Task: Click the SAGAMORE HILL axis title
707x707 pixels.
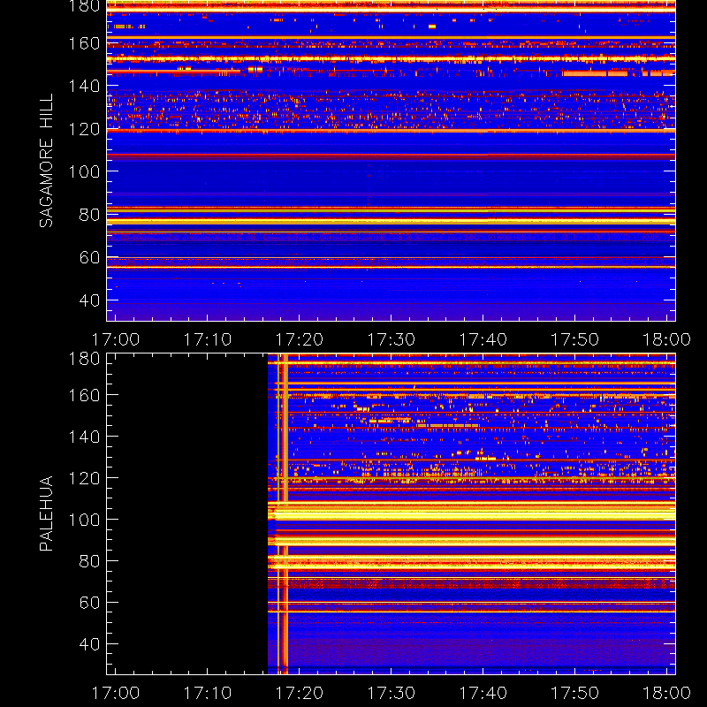Action: pyautogui.click(x=46, y=161)
